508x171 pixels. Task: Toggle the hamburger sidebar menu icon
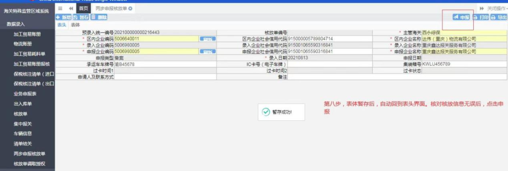tap(60, 8)
